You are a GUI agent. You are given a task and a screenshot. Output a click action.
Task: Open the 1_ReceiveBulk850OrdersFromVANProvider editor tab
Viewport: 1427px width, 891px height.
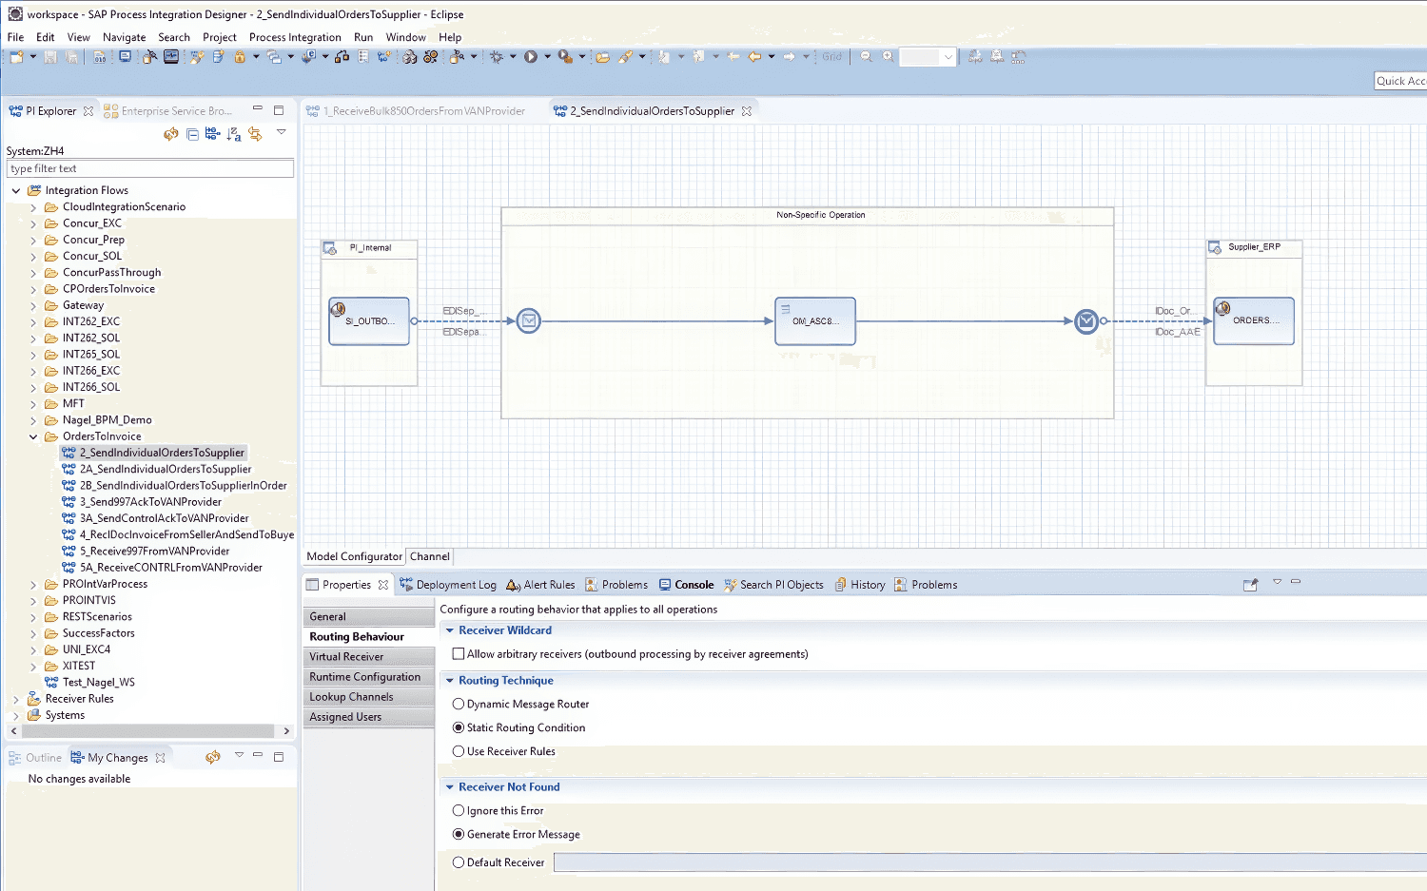coord(416,111)
